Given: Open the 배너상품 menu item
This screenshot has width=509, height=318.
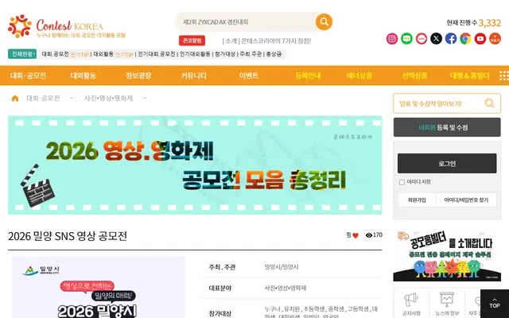Looking at the screenshot, I should coord(359,76).
